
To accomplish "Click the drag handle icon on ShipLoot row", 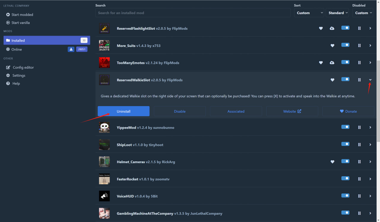I will click(359, 144).
